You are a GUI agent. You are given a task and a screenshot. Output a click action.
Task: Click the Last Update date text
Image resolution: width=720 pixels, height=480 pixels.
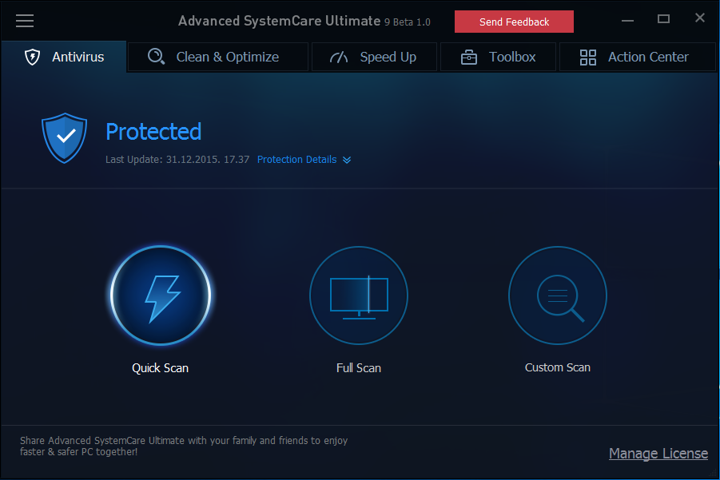[x=177, y=159]
